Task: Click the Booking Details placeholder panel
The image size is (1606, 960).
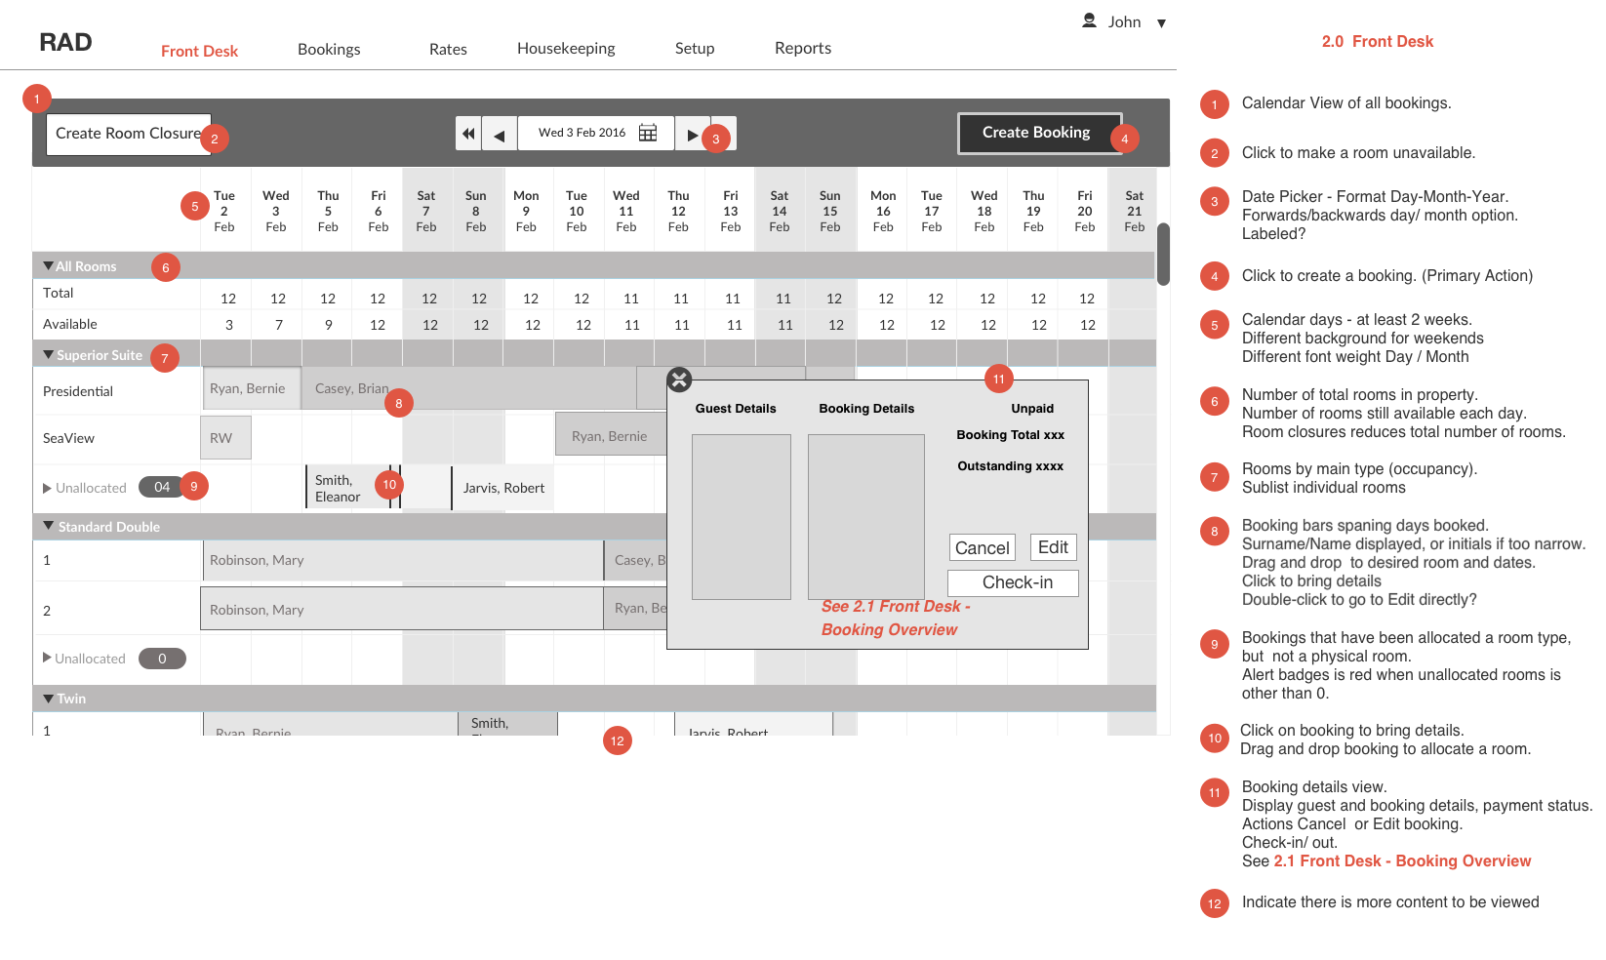Action: [x=866, y=517]
